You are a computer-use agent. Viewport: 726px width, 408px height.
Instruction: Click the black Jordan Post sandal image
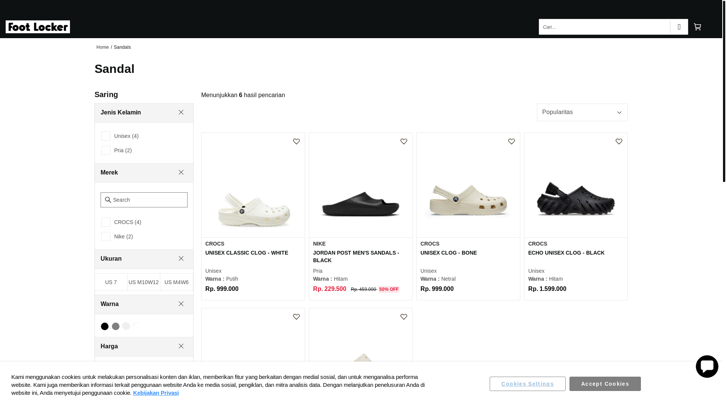click(x=360, y=204)
